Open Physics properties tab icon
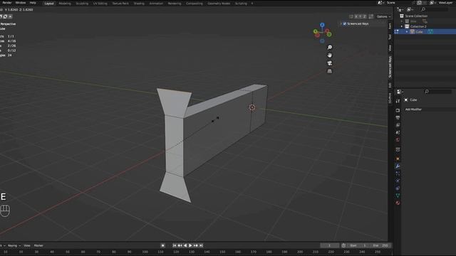456x256 pixels. 398,181
